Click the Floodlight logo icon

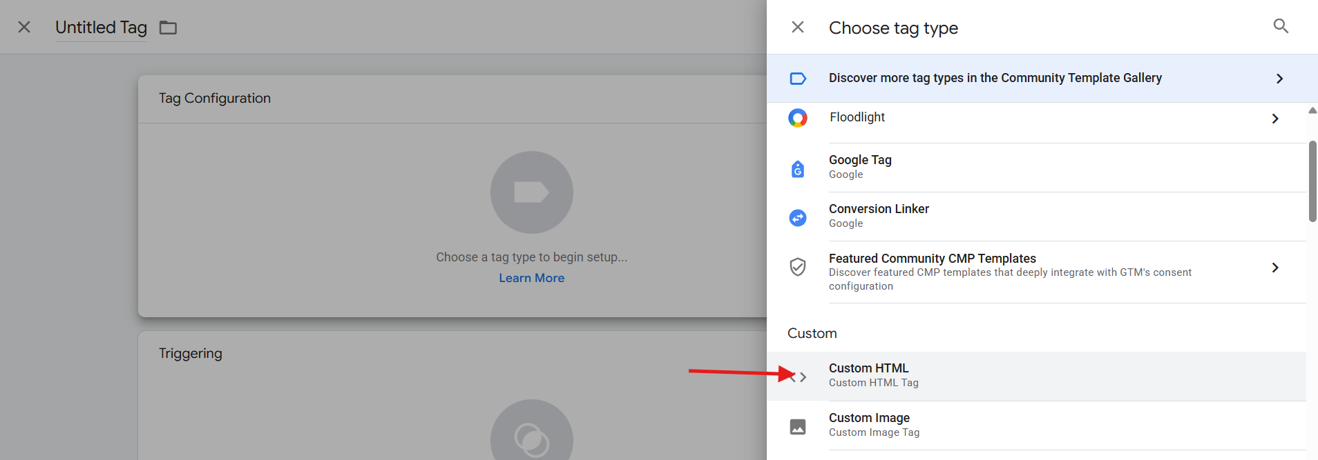point(798,118)
